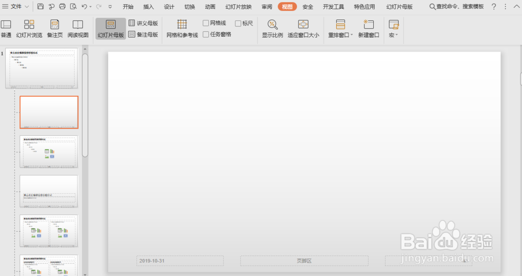
Task: Switch to the 动画 tab
Action: 210,7
